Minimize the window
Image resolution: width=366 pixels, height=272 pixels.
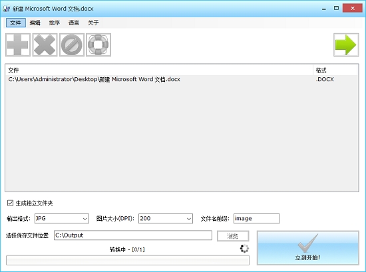pyautogui.click(x=324, y=9)
